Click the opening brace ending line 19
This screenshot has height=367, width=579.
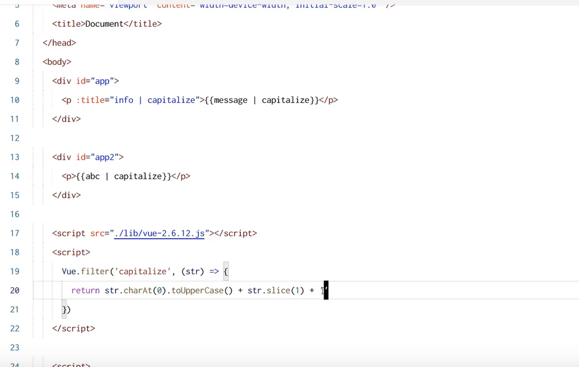coord(226,271)
